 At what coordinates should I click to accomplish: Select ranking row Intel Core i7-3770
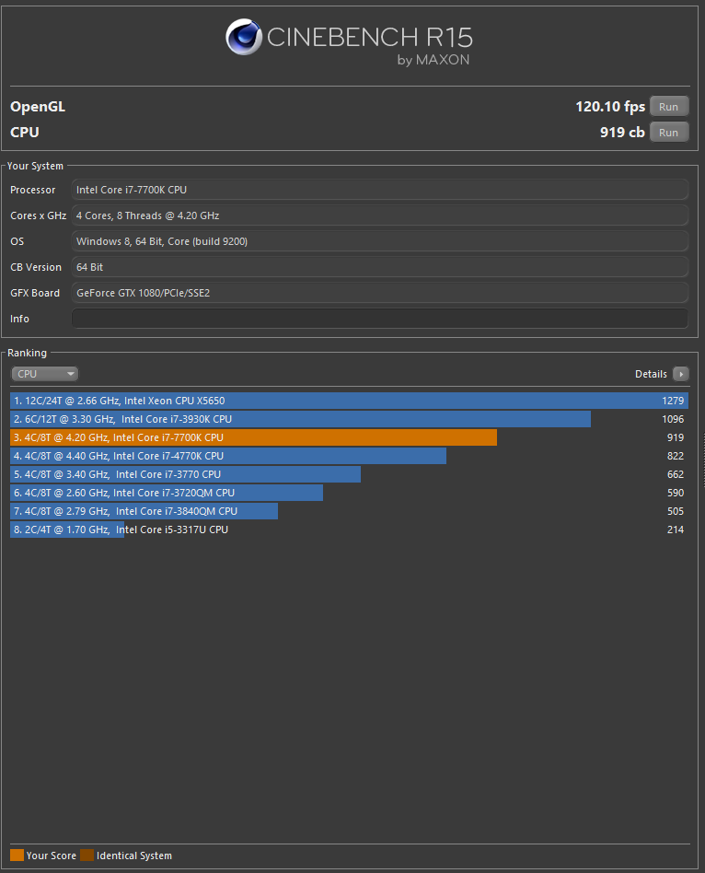[x=350, y=474]
